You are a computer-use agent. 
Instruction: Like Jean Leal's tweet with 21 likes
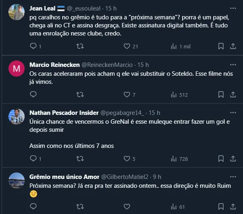(127, 46)
